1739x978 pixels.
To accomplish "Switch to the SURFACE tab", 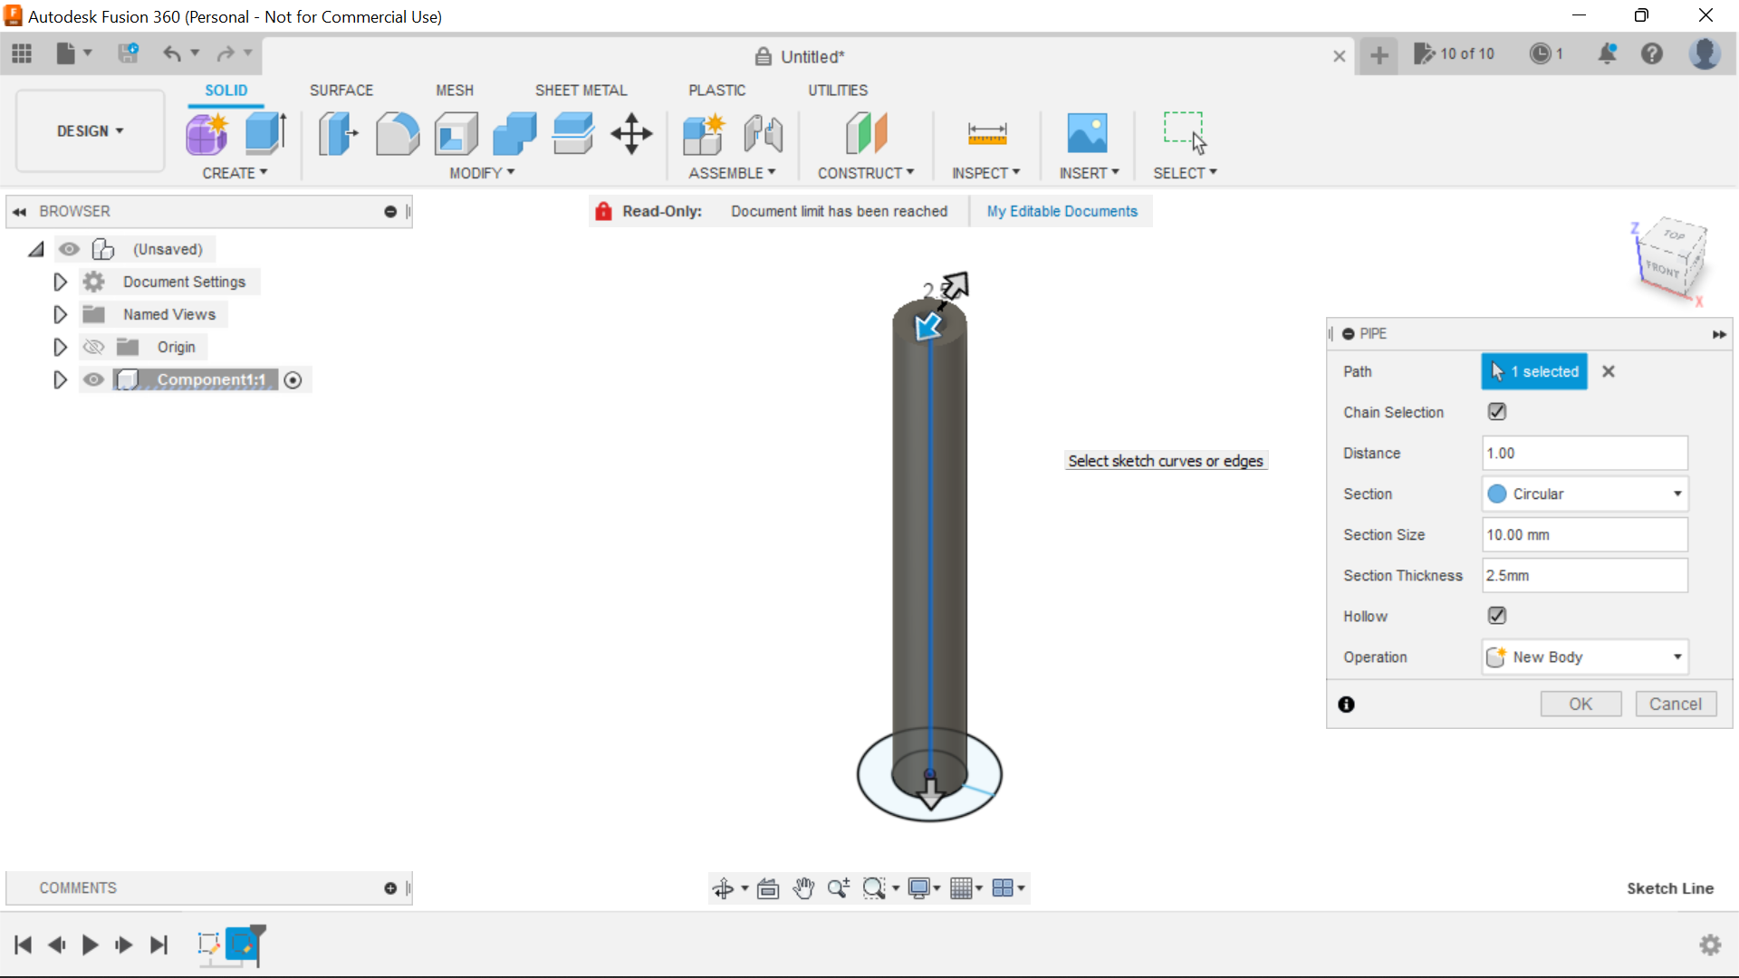I will pyautogui.click(x=341, y=90).
